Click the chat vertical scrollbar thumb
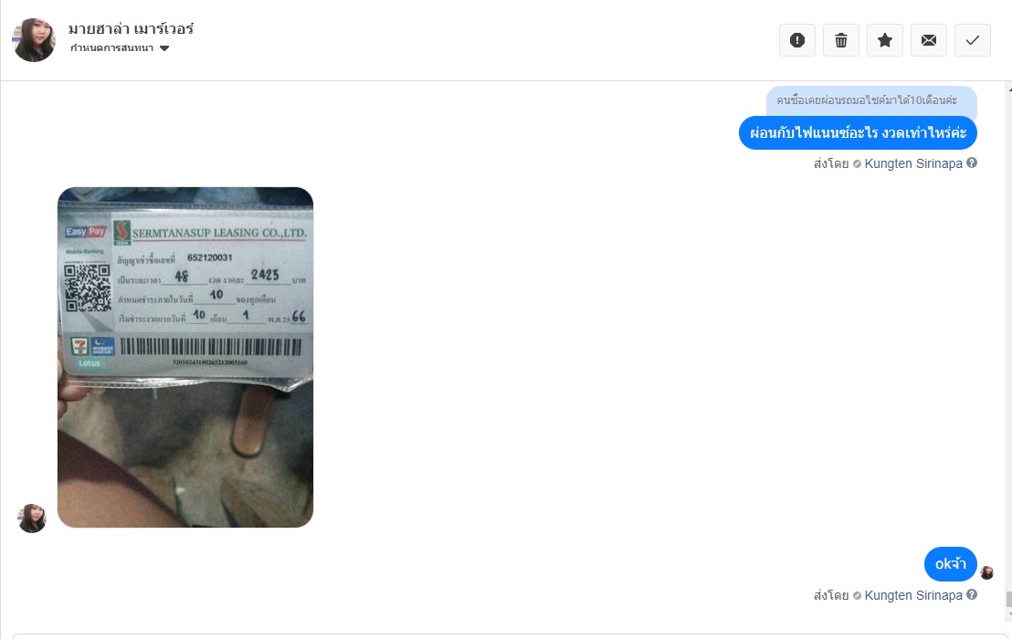1012x639 pixels. pyautogui.click(x=1008, y=600)
